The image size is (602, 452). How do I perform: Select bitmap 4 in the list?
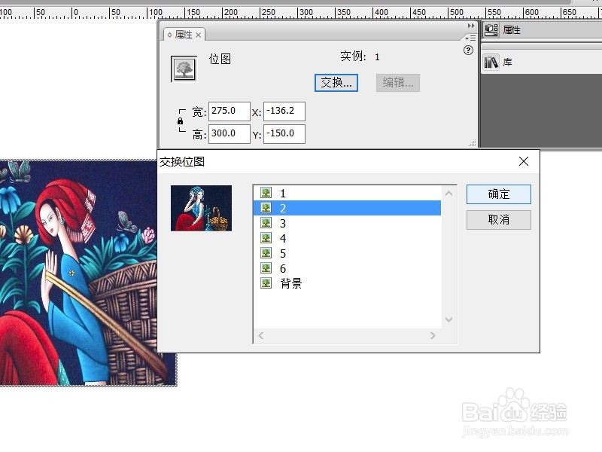(347, 238)
